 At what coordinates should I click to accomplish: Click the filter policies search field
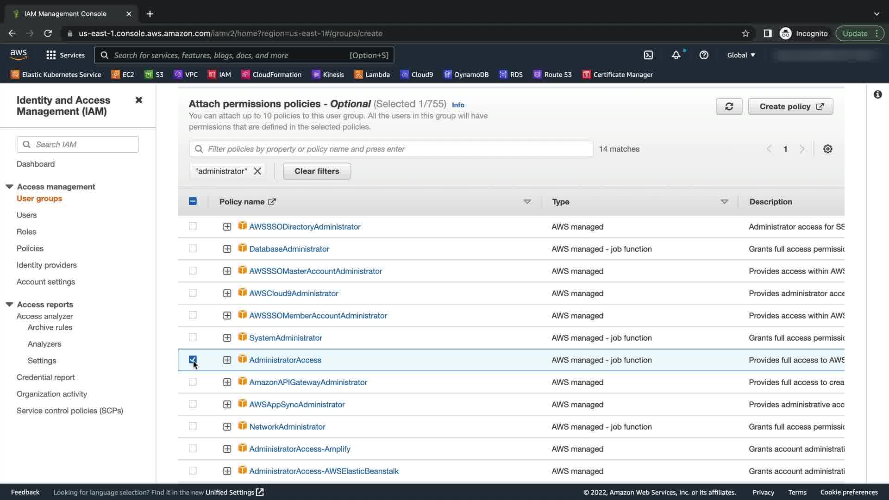point(391,149)
